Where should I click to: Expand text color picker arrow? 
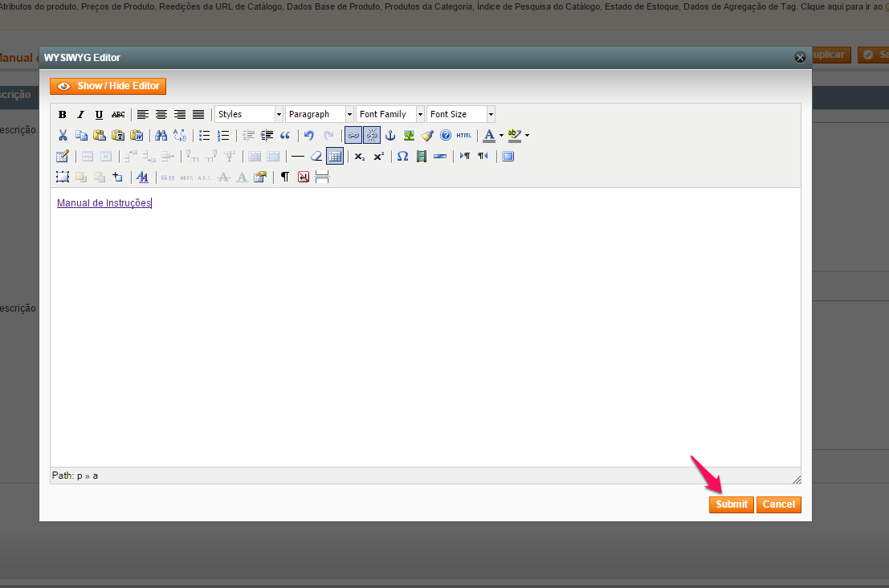point(501,135)
